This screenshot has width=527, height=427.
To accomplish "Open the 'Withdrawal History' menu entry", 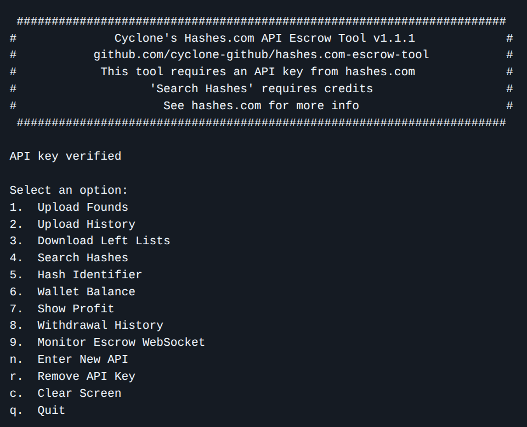I will coord(100,325).
